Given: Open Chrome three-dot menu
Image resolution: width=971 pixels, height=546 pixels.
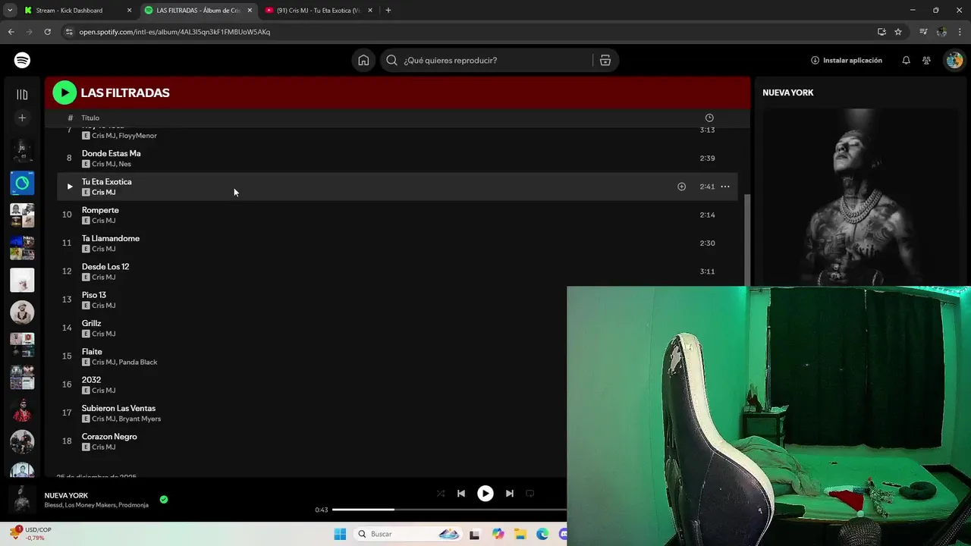Looking at the screenshot, I should pyautogui.click(x=960, y=32).
